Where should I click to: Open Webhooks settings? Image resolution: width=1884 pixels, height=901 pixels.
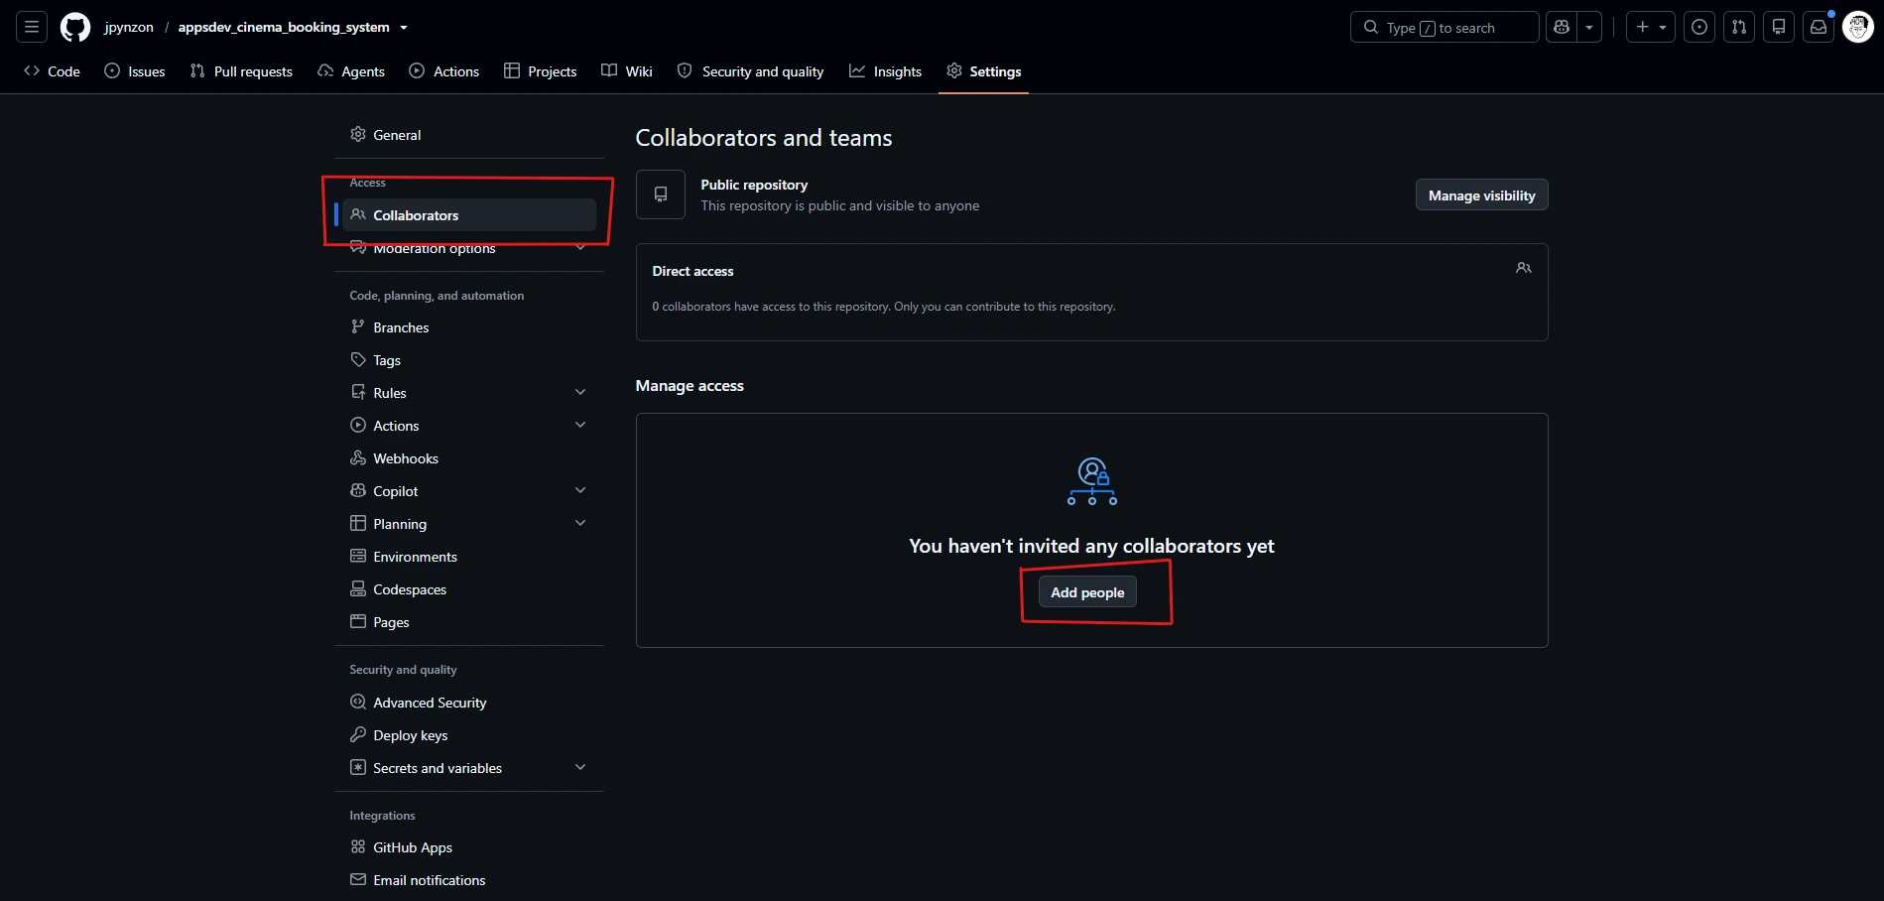point(469,458)
